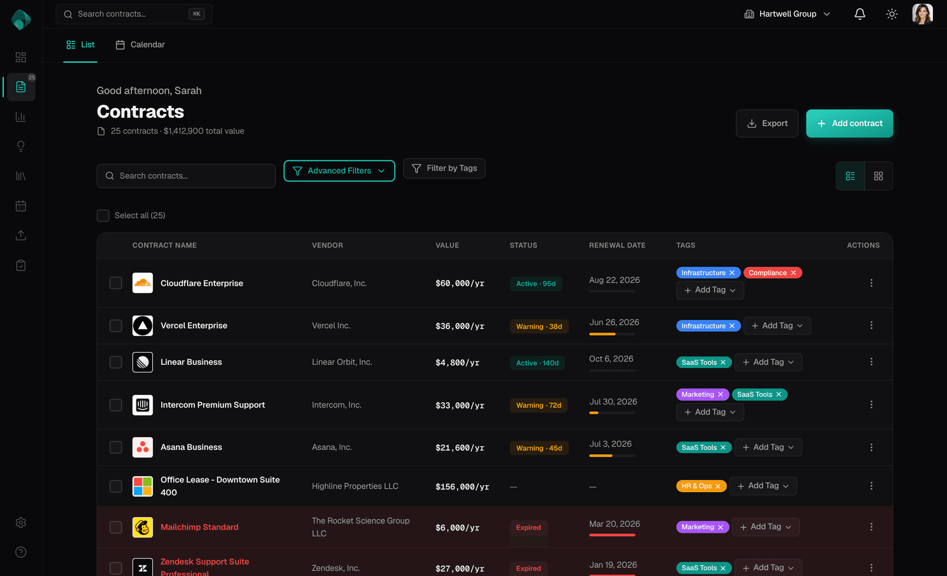Open actions menu for Office Lease row
The image size is (947, 576).
coord(871,486)
